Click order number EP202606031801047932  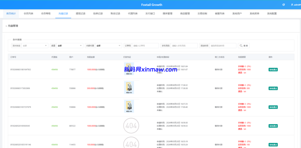pyautogui.click(x=21, y=70)
